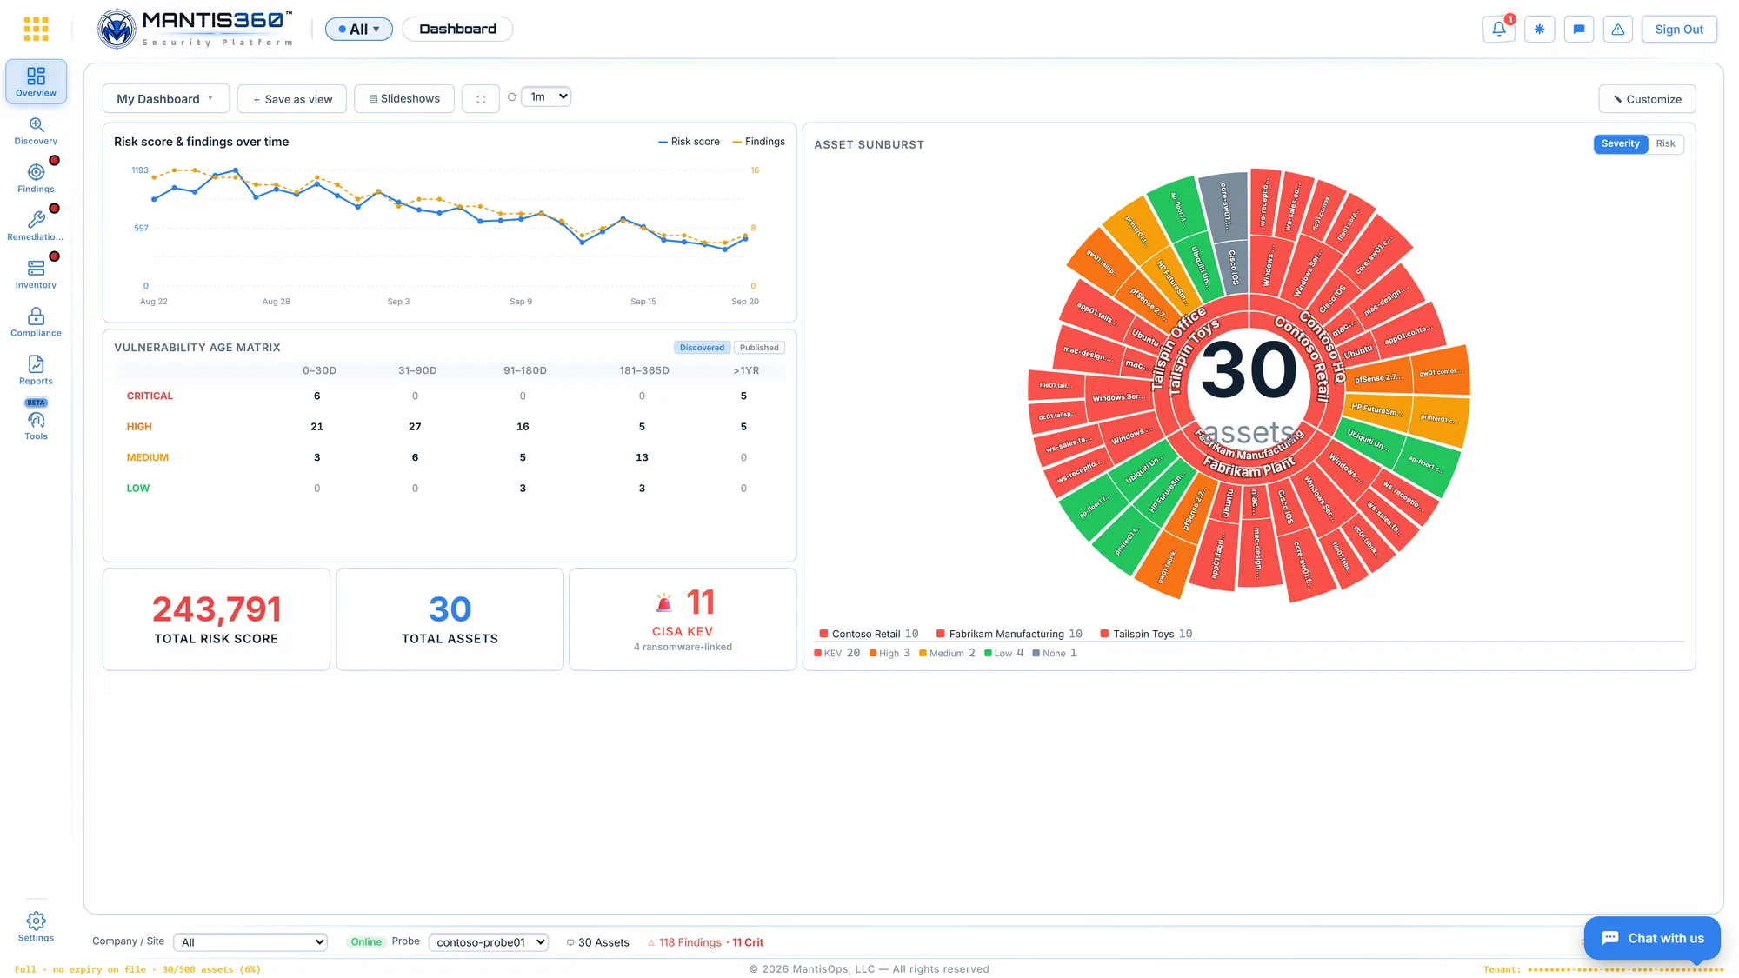Viewport: 1739px width, 978px height.
Task: Open the Overview sidebar section
Action: click(36, 82)
